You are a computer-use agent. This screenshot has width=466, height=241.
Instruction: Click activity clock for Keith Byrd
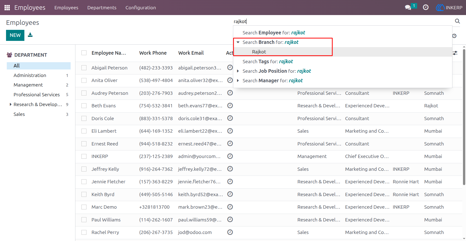click(x=230, y=194)
